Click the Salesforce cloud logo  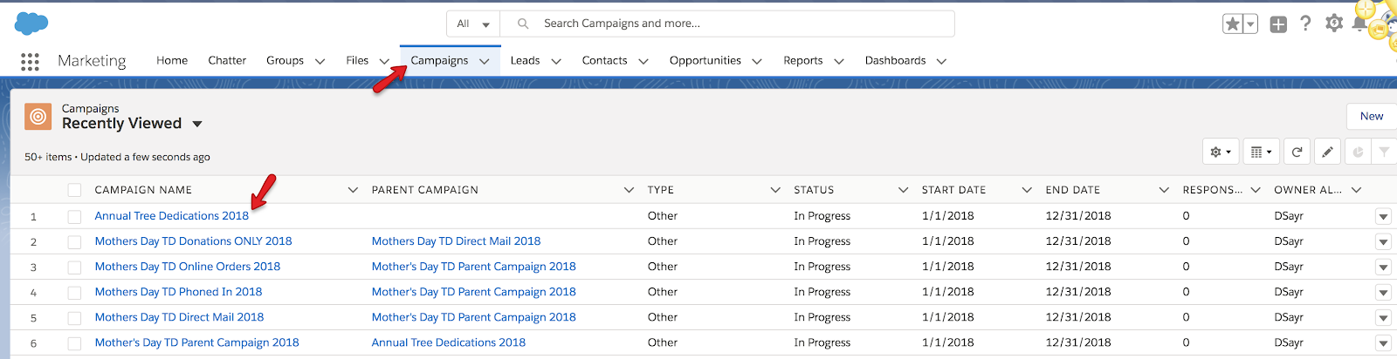tap(31, 24)
